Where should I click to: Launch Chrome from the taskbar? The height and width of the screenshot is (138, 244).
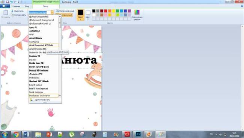tap(16, 134)
